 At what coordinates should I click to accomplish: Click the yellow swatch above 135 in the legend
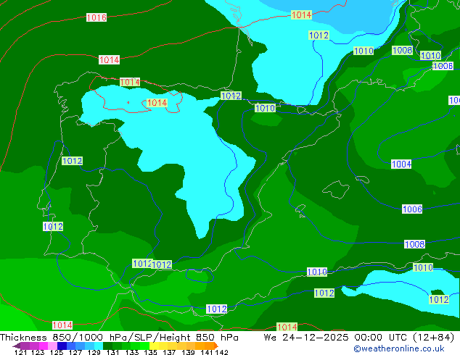[154, 346]
